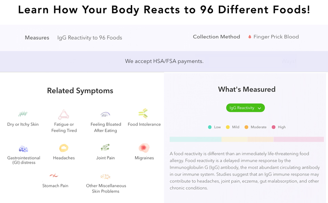This screenshot has width=328, height=203.
Task: Select the Fatigue triangle icon
Action: click(x=64, y=114)
